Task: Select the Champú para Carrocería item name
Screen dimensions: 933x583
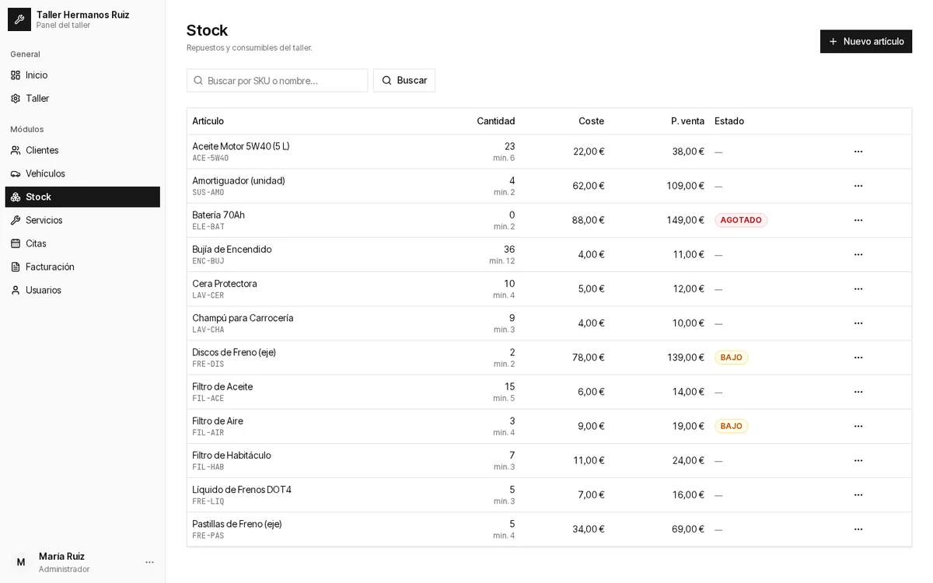Action: point(243,318)
